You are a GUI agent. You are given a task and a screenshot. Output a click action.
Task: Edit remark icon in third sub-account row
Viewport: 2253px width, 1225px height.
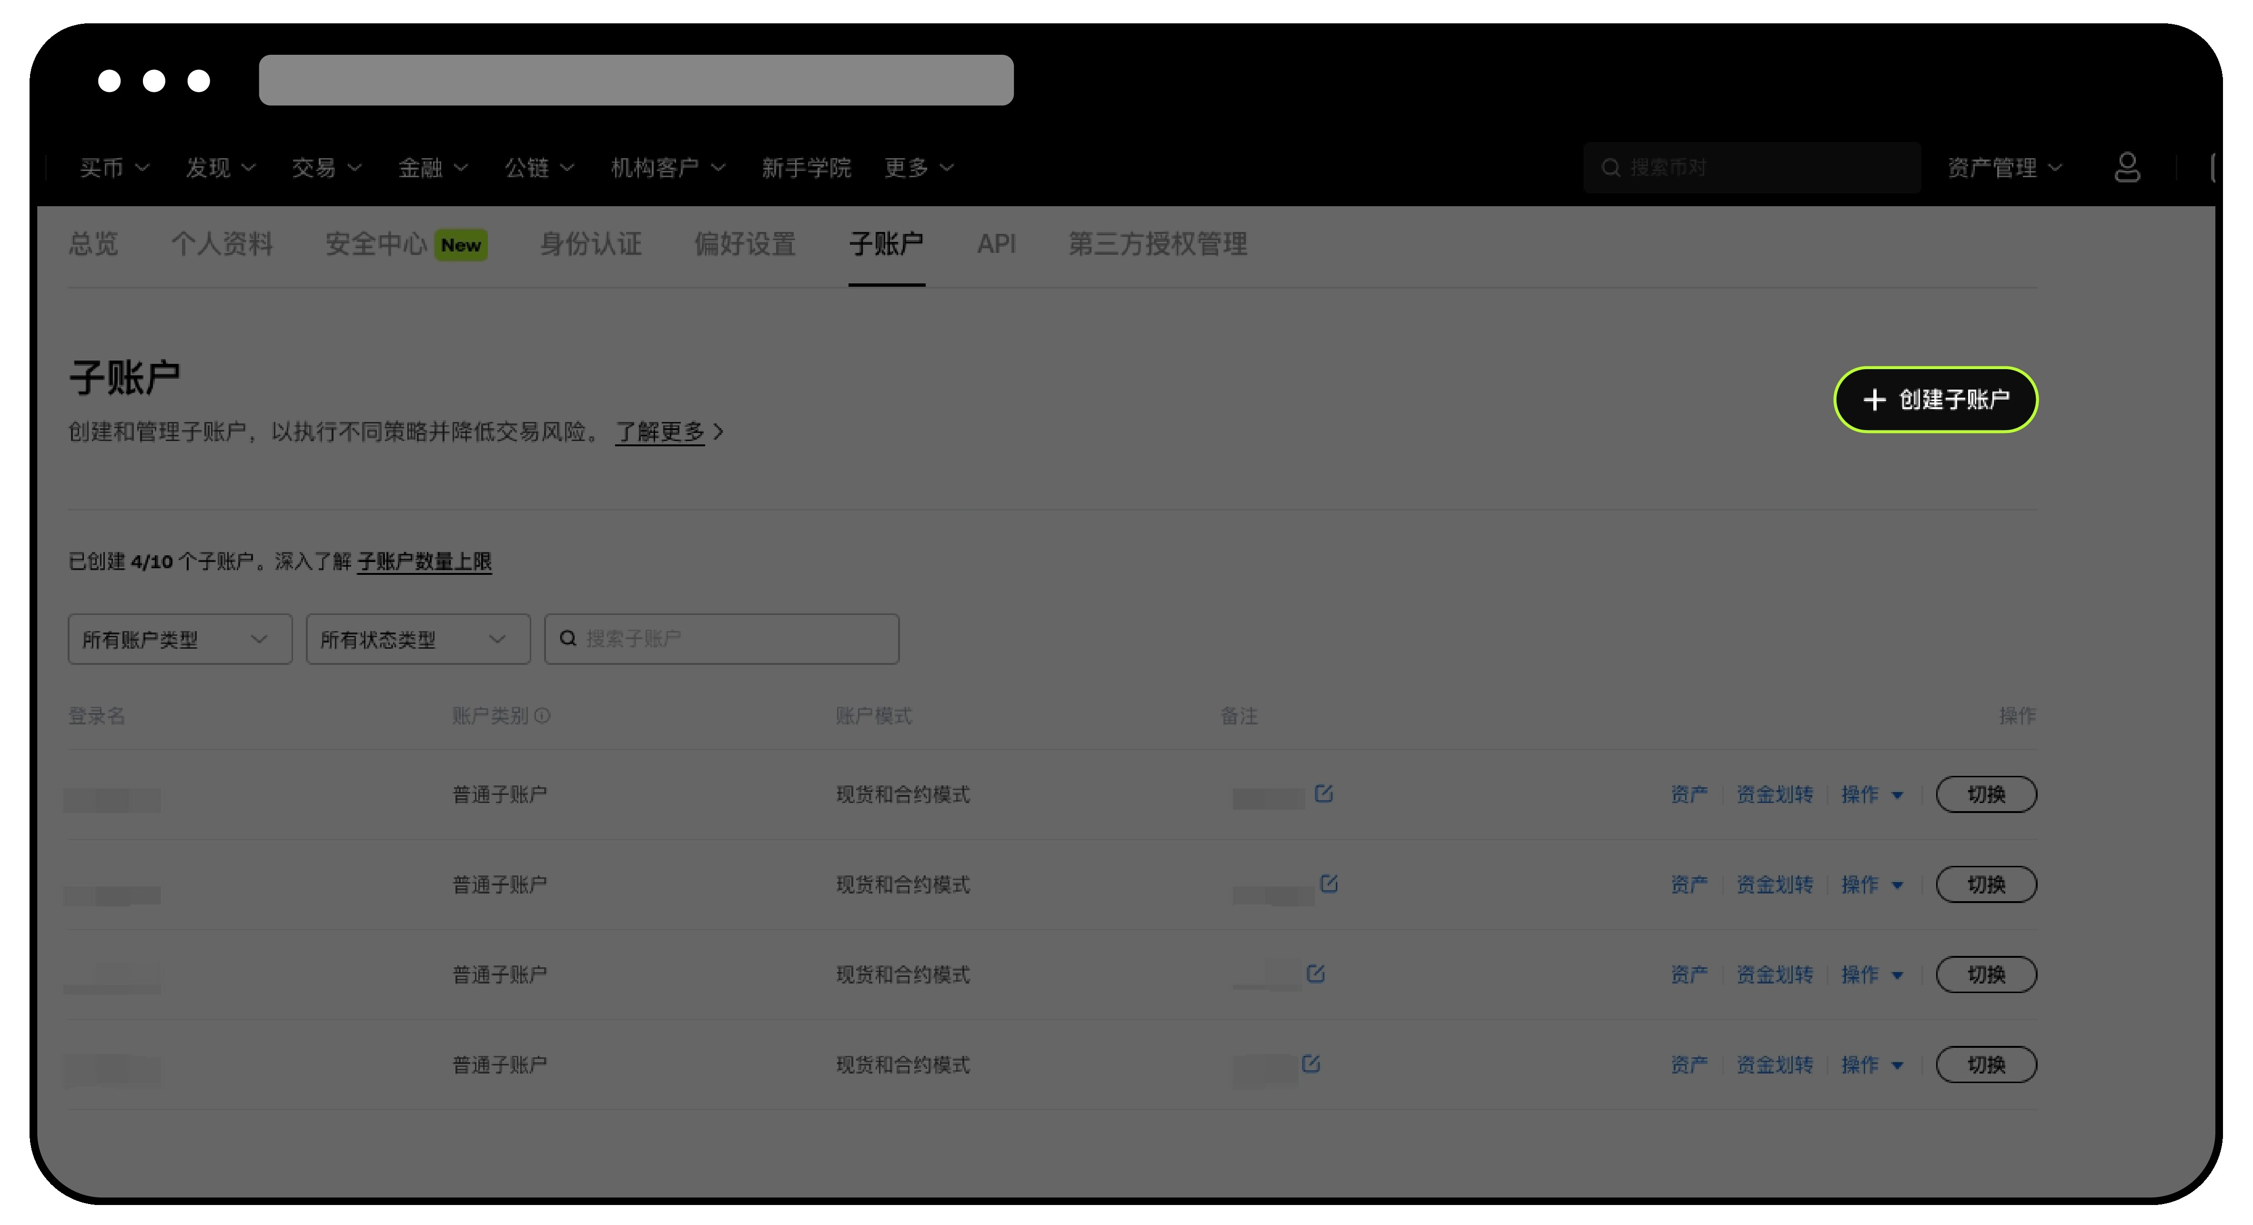(x=1315, y=973)
